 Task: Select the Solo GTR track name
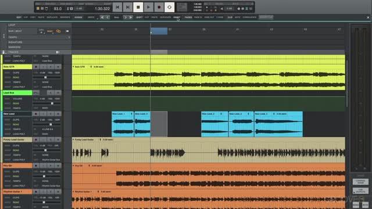pyautogui.click(x=17, y=67)
